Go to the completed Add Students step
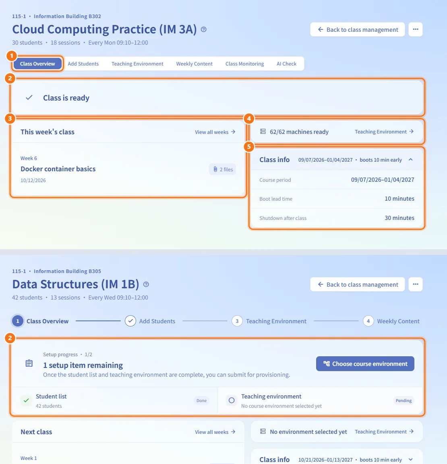 (150, 321)
